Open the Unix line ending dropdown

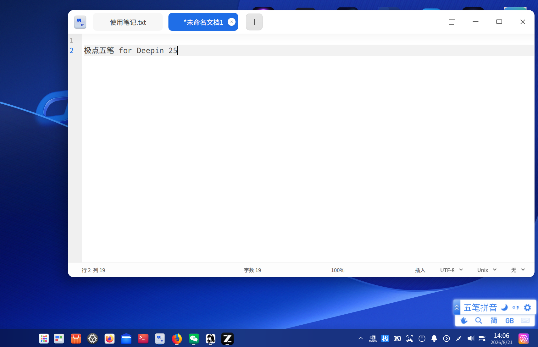coord(487,270)
